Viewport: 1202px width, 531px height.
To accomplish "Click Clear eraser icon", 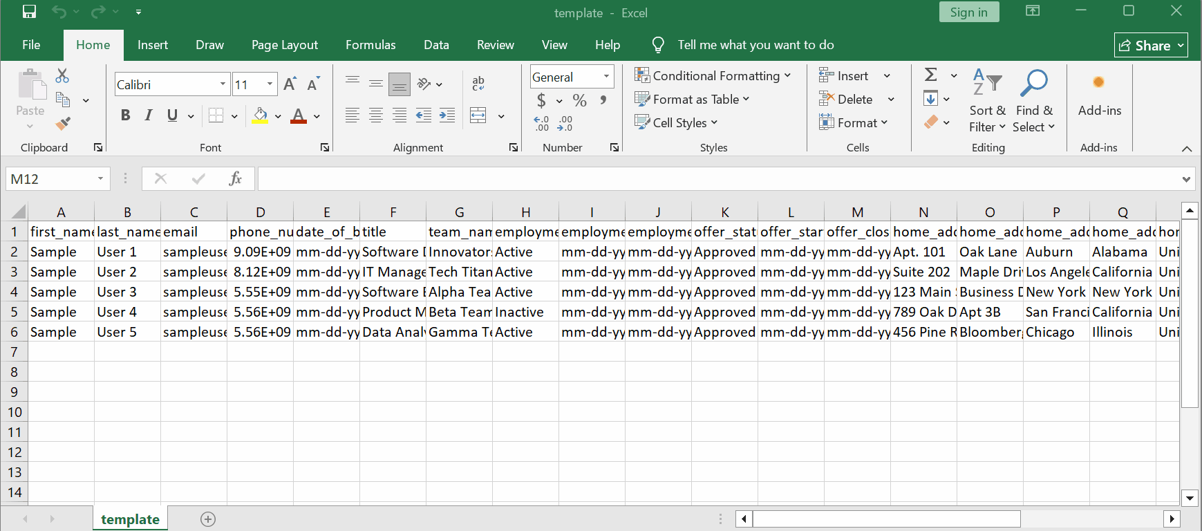I will [931, 122].
